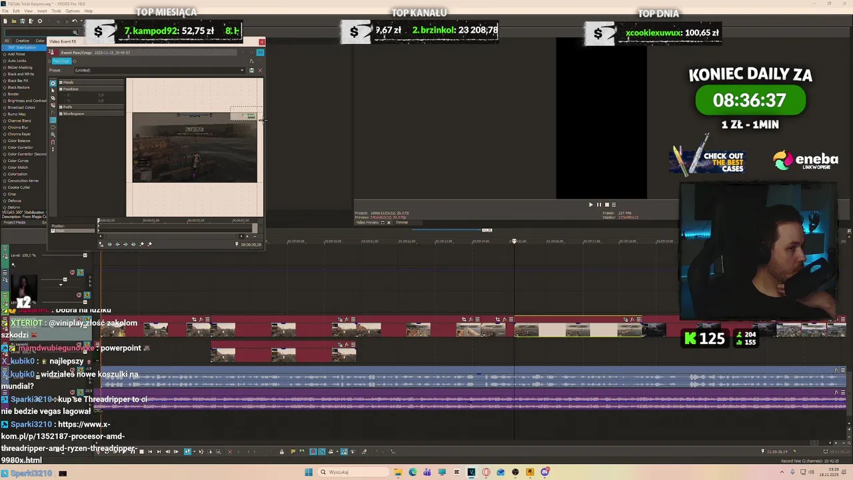This screenshot has width=853, height=480.
Task: Toggle the Mask checkbox in keyframe list
Action: (53, 231)
